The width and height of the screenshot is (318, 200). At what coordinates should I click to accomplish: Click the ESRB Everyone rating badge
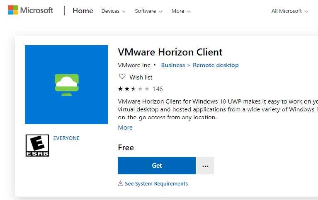(37, 145)
